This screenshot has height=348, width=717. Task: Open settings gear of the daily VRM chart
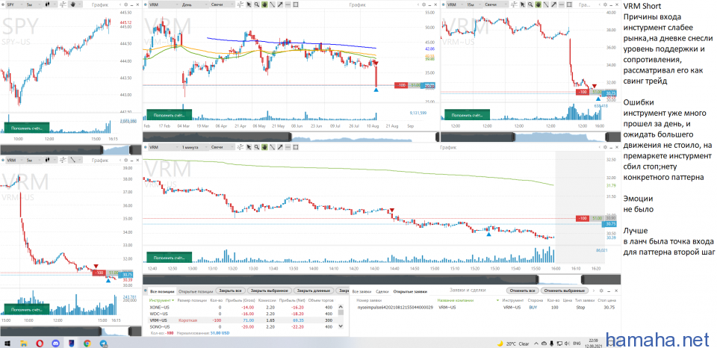pyautogui.click(x=424, y=4)
